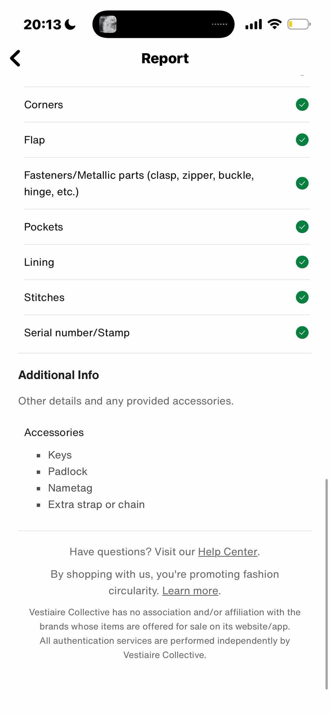Tap the checkmark for Fasteners/Metallic parts

click(x=302, y=183)
